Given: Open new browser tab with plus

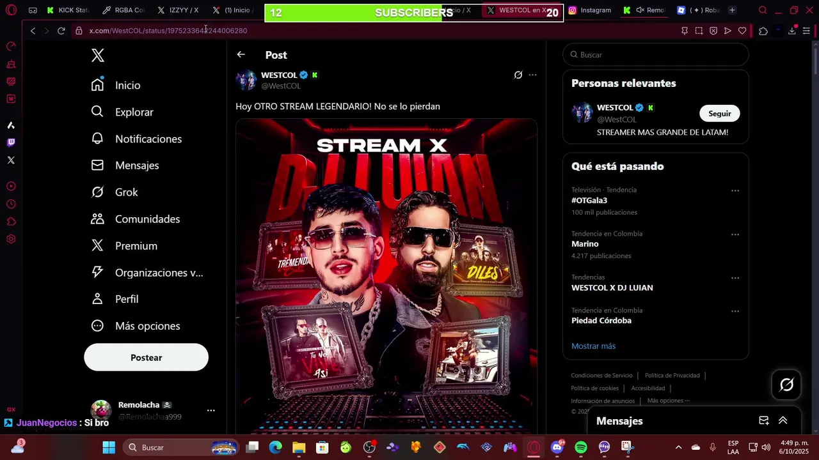Looking at the screenshot, I should point(732,10).
